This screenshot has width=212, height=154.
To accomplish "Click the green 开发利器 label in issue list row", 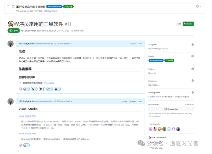I will 68,7.
